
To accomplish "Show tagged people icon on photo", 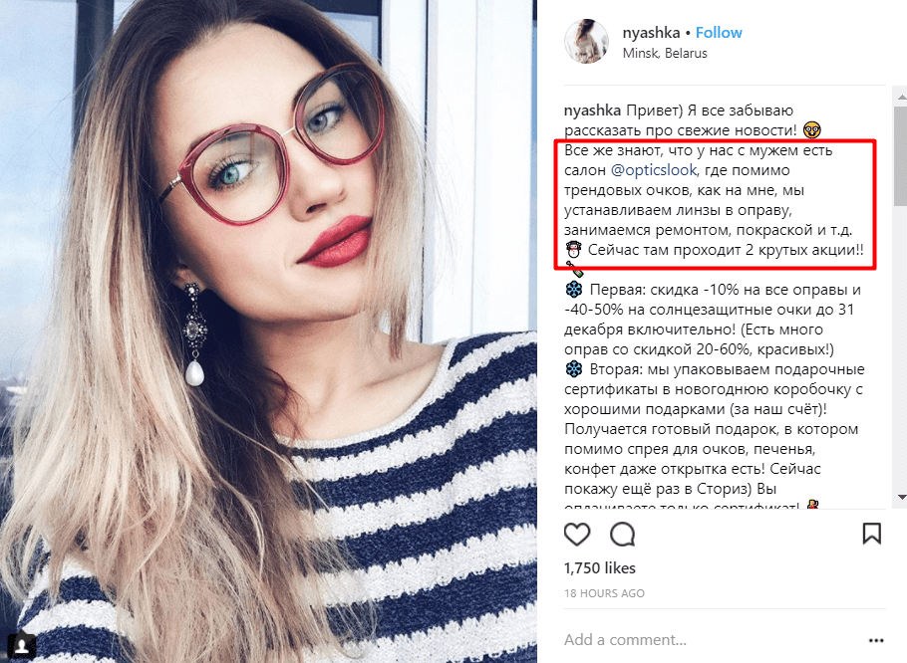I will coord(21,643).
